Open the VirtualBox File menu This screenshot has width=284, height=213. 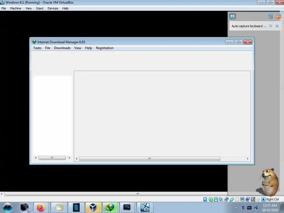tap(4, 8)
